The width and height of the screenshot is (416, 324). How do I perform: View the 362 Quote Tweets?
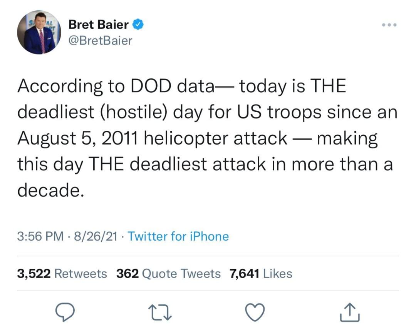tap(168, 273)
